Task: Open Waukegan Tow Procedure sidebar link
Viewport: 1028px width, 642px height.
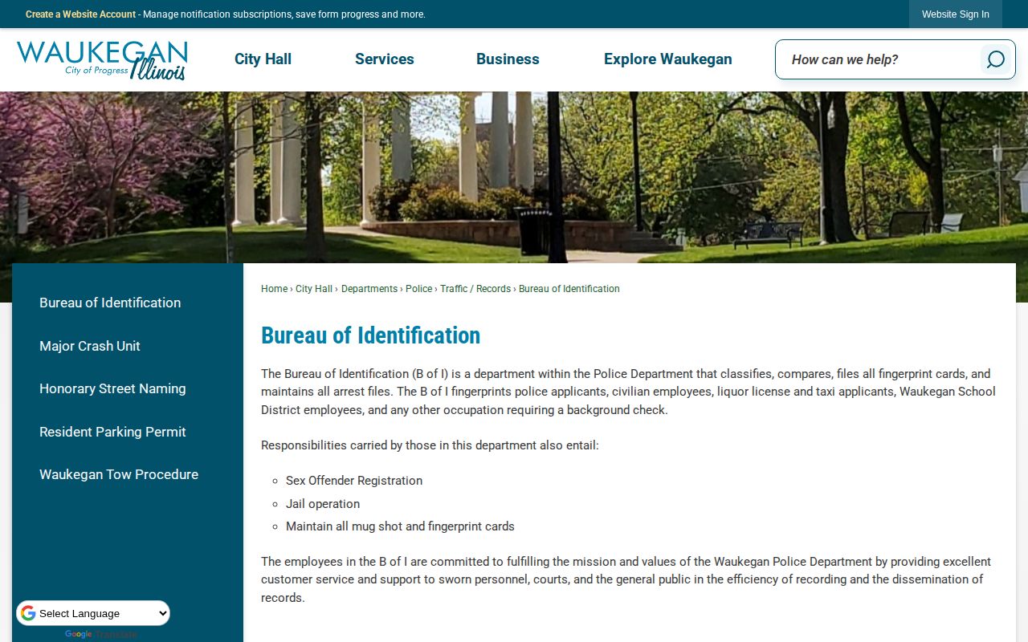Action: click(119, 474)
